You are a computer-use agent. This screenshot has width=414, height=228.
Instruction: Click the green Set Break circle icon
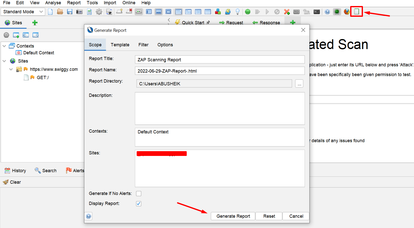[248, 12]
